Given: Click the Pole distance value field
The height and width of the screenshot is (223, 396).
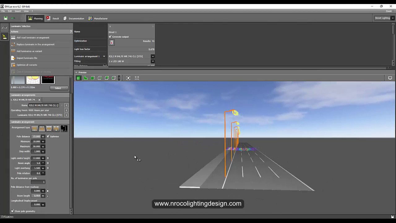Looking at the screenshot, I should click(36, 137).
